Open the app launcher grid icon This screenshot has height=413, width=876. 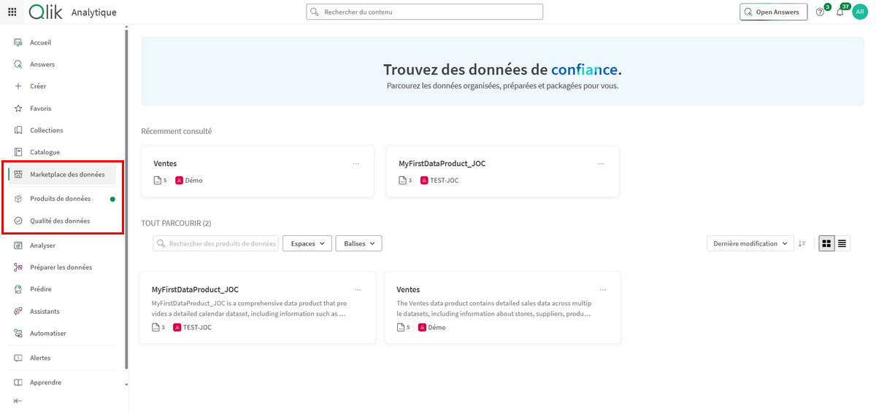12,12
